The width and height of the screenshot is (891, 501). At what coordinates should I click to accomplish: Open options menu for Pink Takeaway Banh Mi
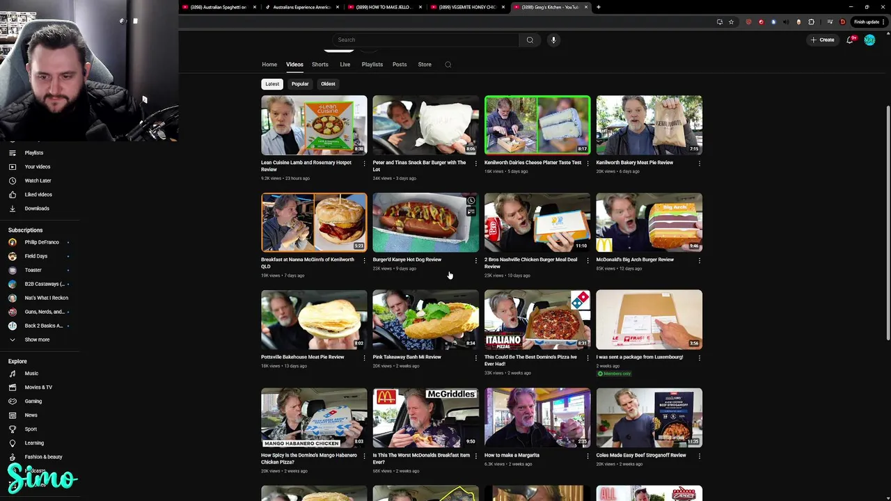coord(475,358)
